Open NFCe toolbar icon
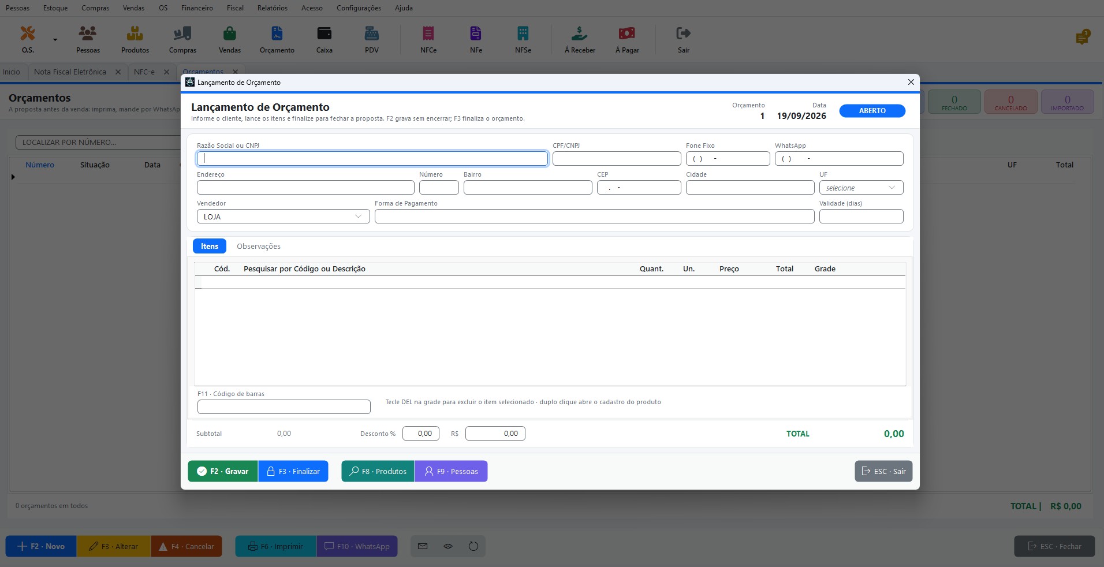The image size is (1104, 567). (428, 39)
